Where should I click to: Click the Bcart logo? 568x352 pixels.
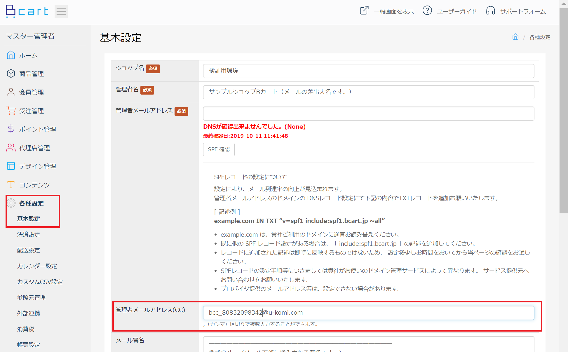click(27, 11)
